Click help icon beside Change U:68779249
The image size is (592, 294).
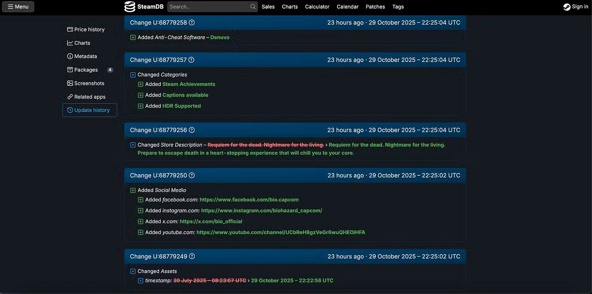(x=192, y=257)
